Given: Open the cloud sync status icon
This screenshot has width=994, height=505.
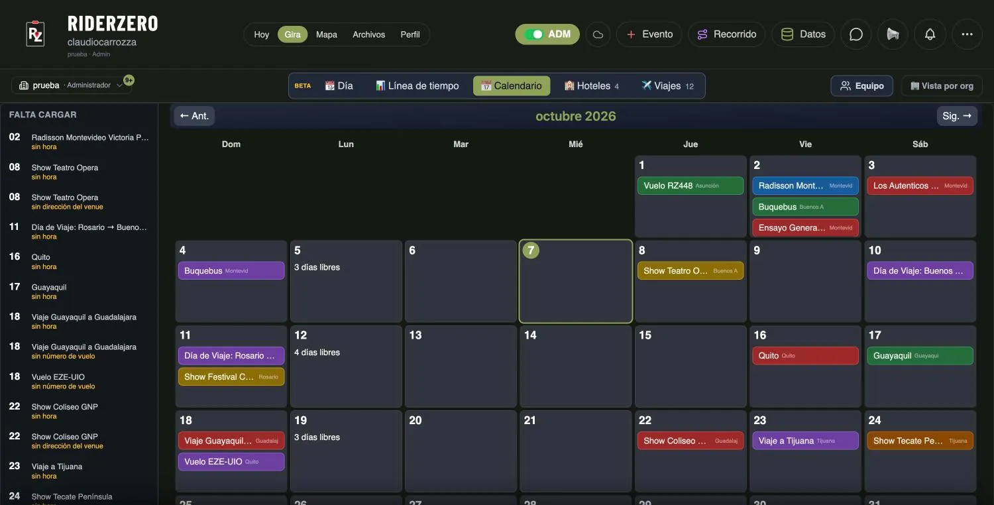Looking at the screenshot, I should (598, 34).
